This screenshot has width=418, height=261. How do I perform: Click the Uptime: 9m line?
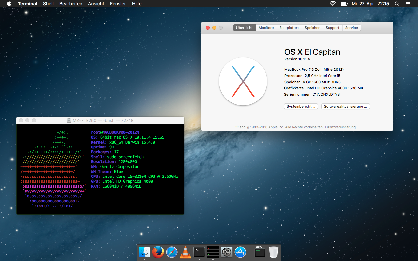coord(103,147)
